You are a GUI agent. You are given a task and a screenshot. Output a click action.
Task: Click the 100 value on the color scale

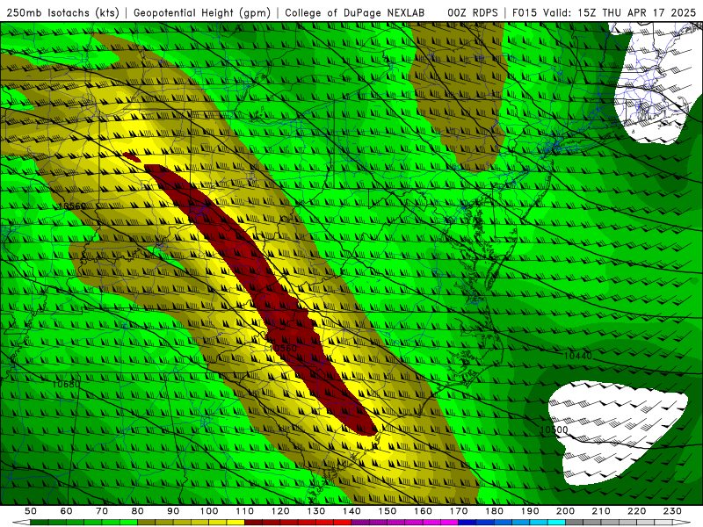[x=209, y=511]
